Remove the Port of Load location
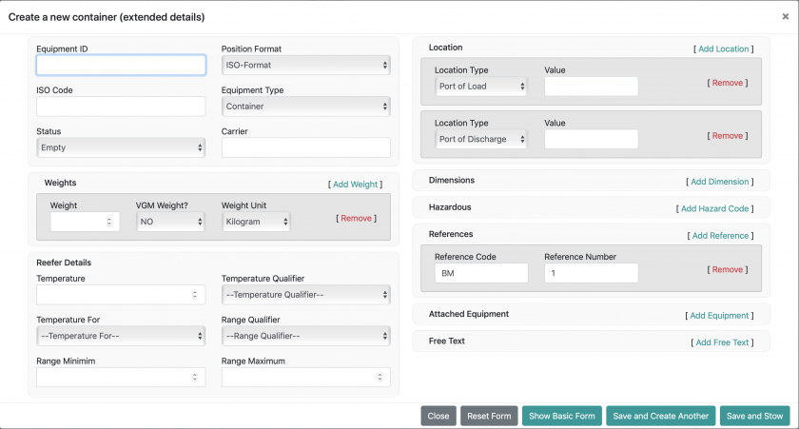The height and width of the screenshot is (429, 799). (727, 83)
